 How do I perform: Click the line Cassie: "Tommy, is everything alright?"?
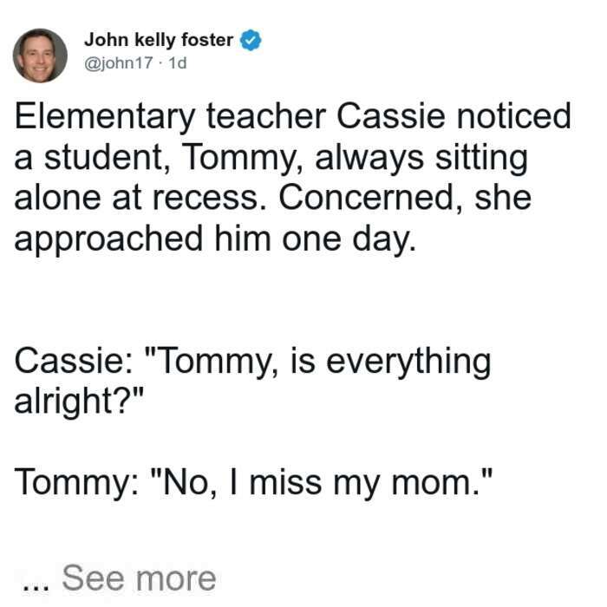pyautogui.click(x=252, y=382)
